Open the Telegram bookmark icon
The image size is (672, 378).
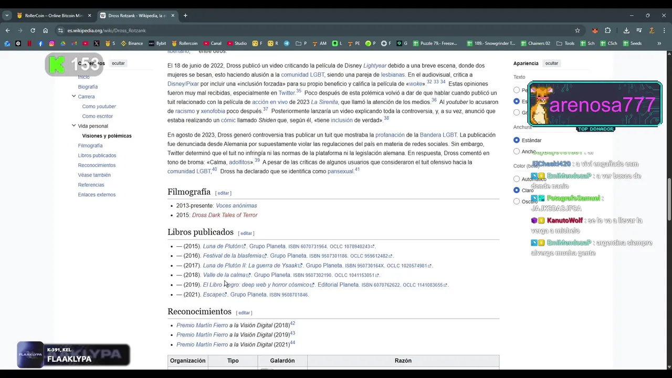coord(287,44)
